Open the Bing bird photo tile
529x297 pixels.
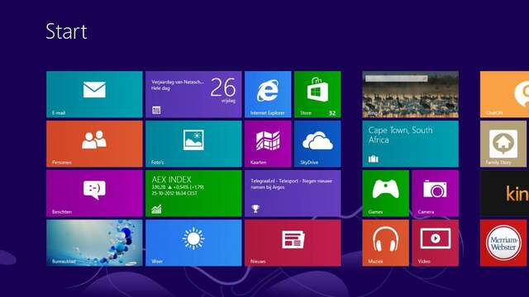[410, 94]
